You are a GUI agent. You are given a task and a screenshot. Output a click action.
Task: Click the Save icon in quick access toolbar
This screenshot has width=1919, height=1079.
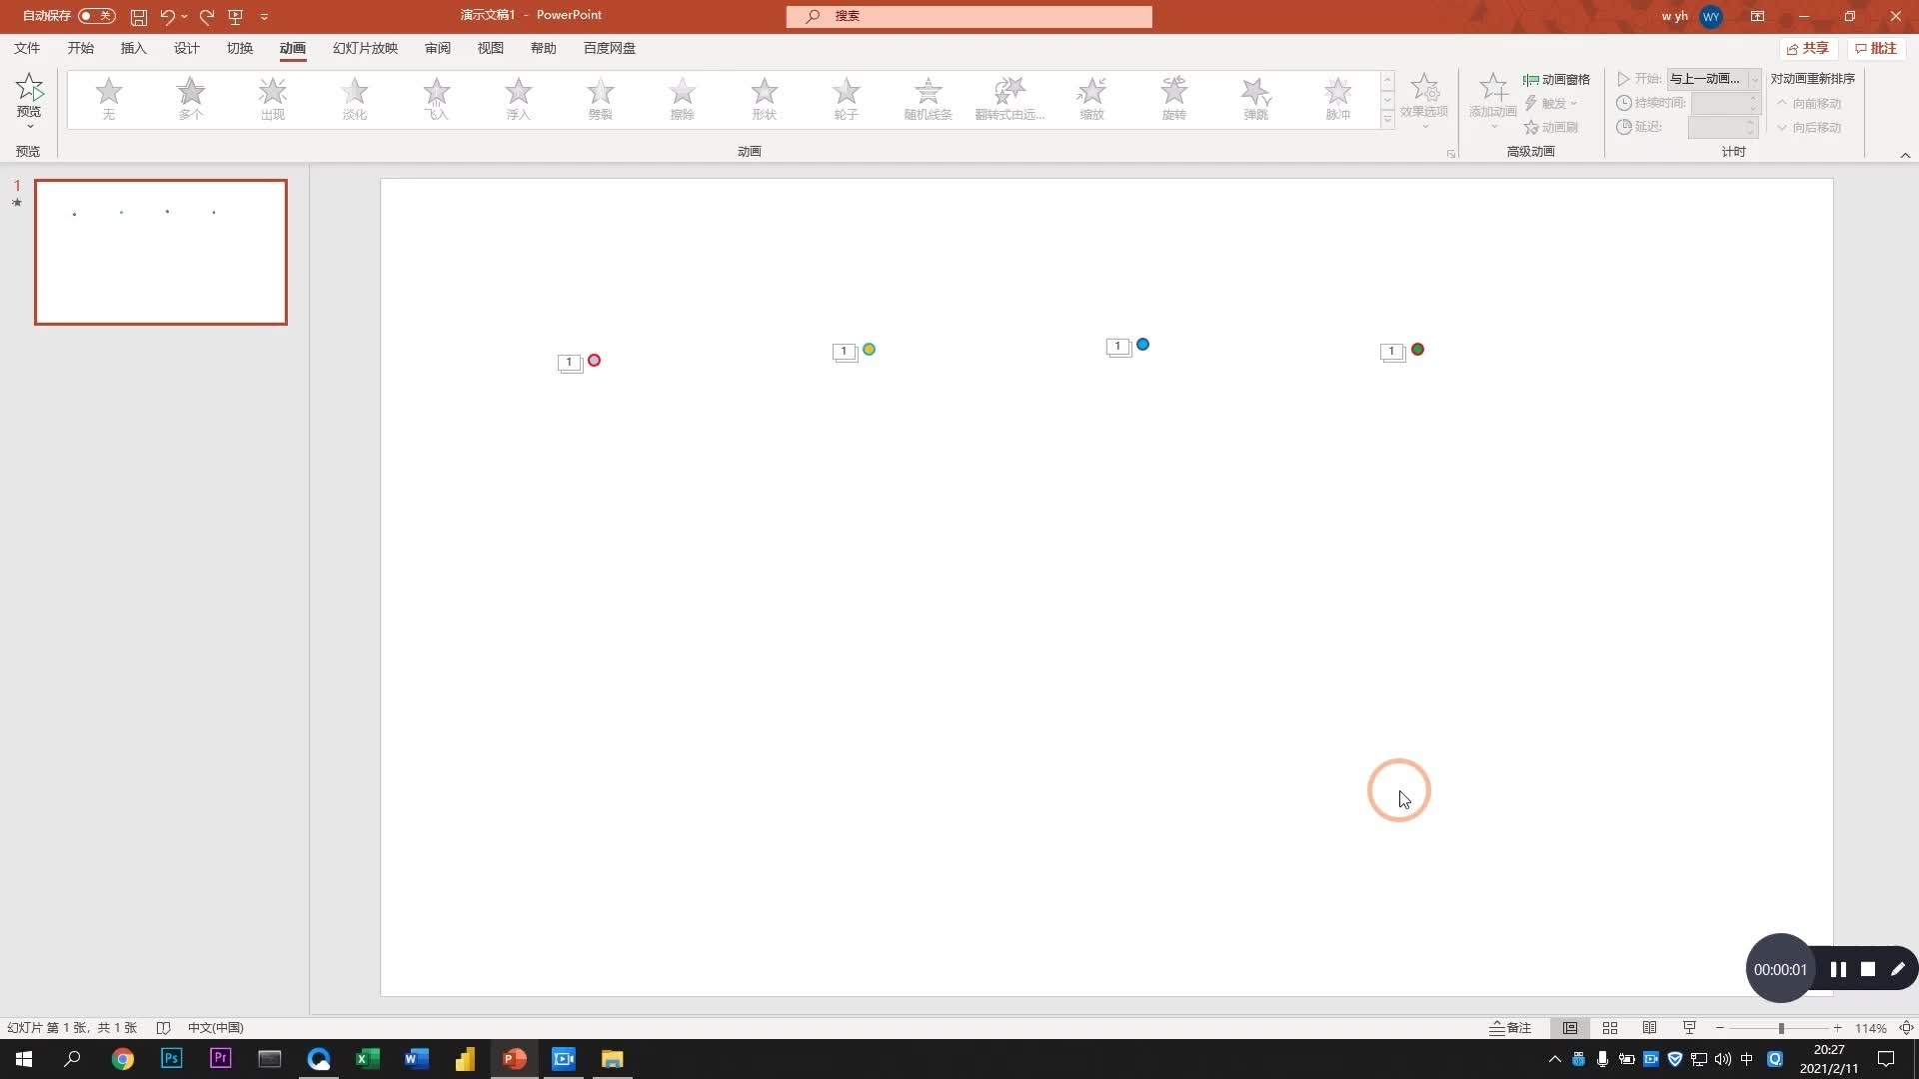[139, 16]
